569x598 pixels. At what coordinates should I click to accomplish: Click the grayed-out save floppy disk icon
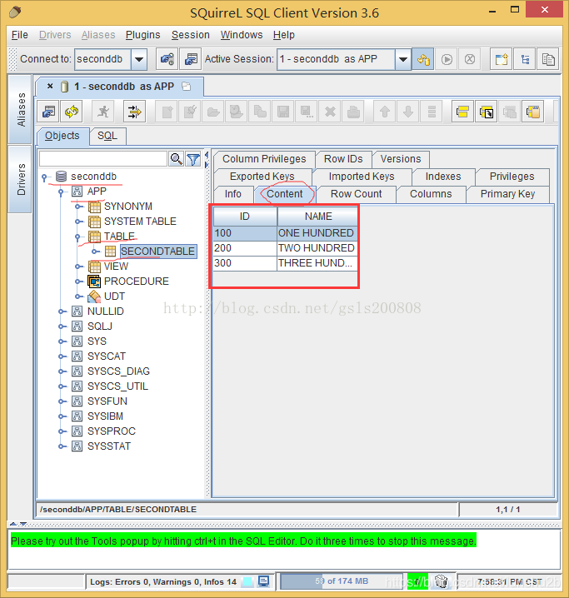tap(283, 112)
